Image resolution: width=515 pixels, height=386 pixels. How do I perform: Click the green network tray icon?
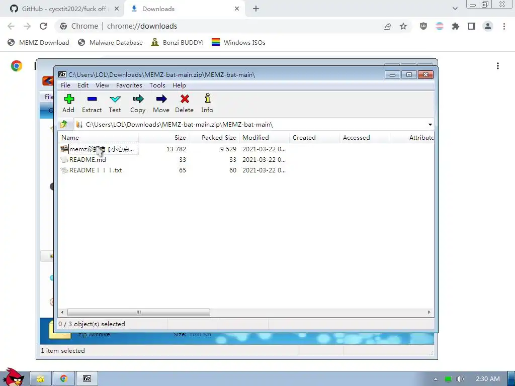(x=448, y=379)
